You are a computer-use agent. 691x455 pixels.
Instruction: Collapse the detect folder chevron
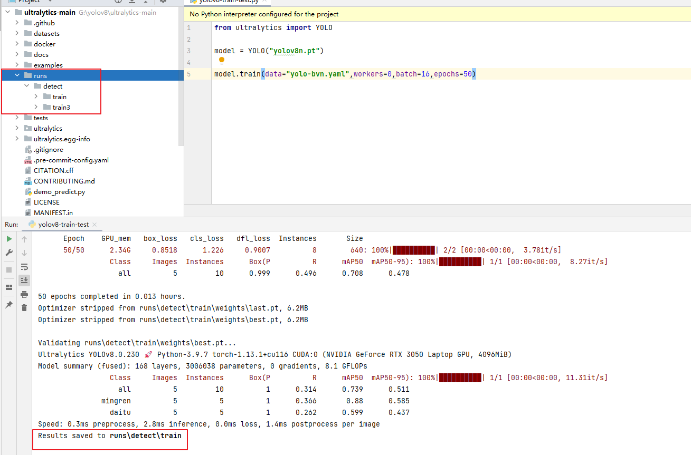(x=26, y=86)
